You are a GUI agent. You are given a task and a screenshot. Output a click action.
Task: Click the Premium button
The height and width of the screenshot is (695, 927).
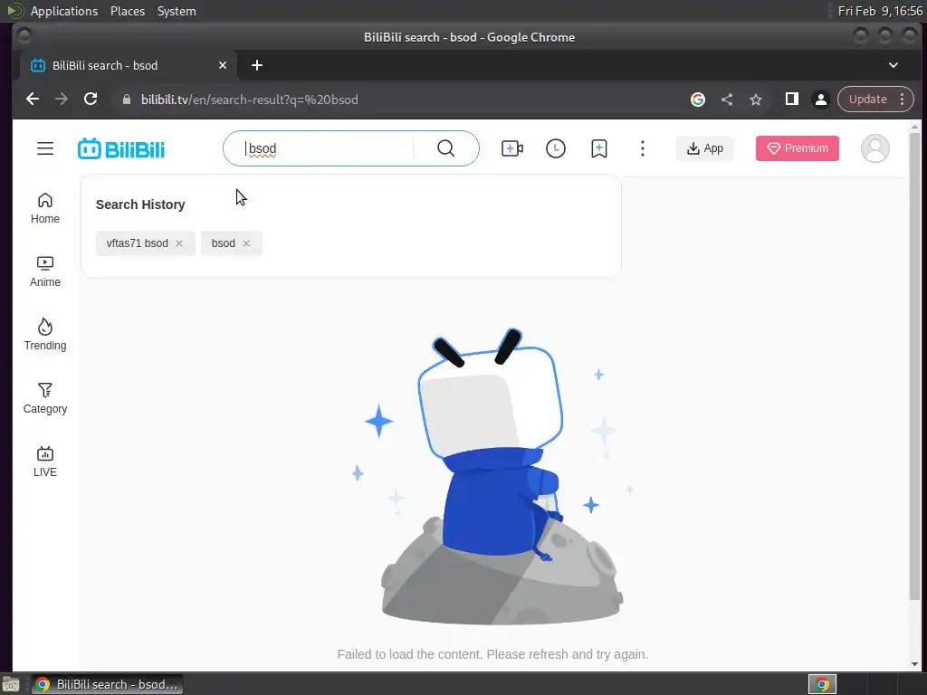[797, 148]
